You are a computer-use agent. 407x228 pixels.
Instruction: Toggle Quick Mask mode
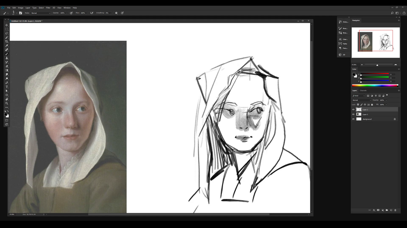(7, 120)
